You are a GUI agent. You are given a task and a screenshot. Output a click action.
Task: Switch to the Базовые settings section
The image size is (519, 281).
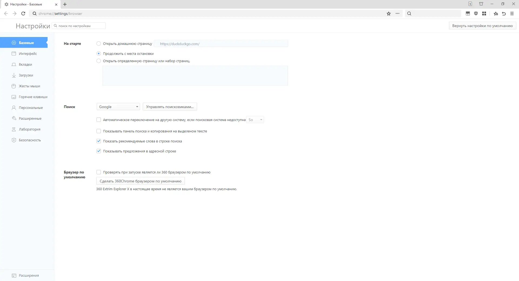click(24, 43)
